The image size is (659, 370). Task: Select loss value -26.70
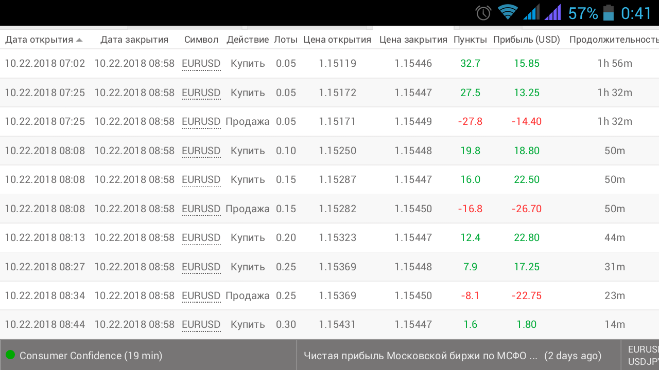click(x=527, y=209)
